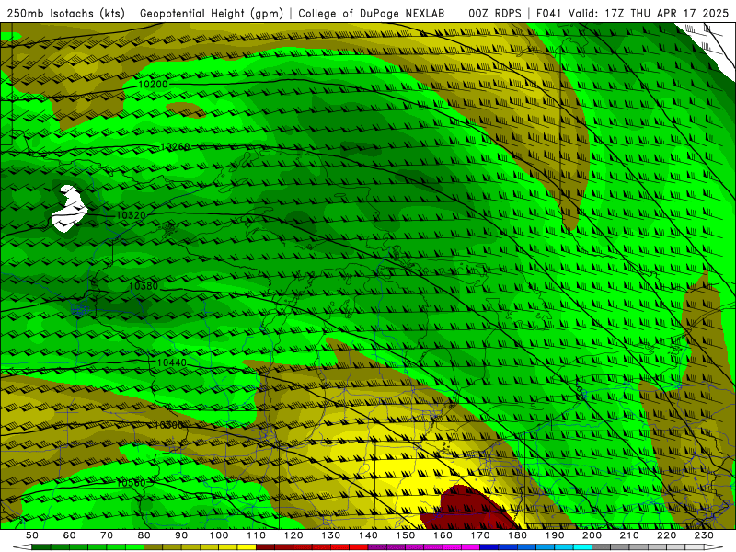Click the 80 label on the color scale

point(144,535)
